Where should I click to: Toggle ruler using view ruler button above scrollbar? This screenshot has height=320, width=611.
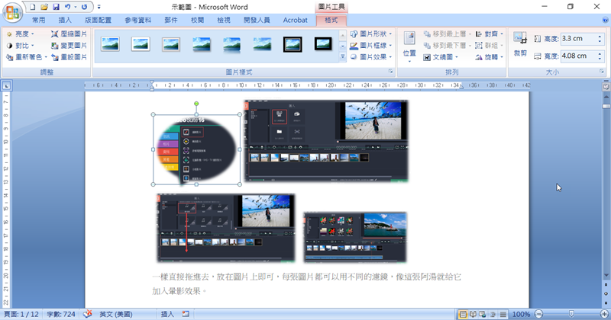click(606, 86)
